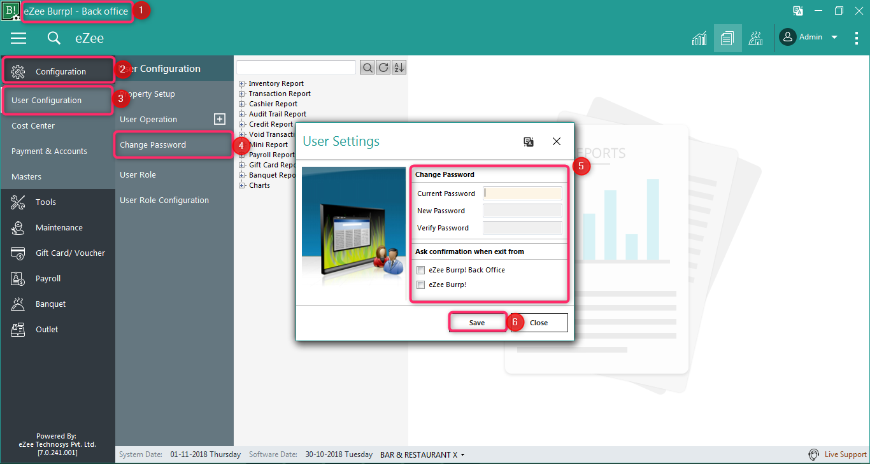Image resolution: width=870 pixels, height=464 pixels.
Task: Focus the Verify Password field
Action: pos(522,228)
